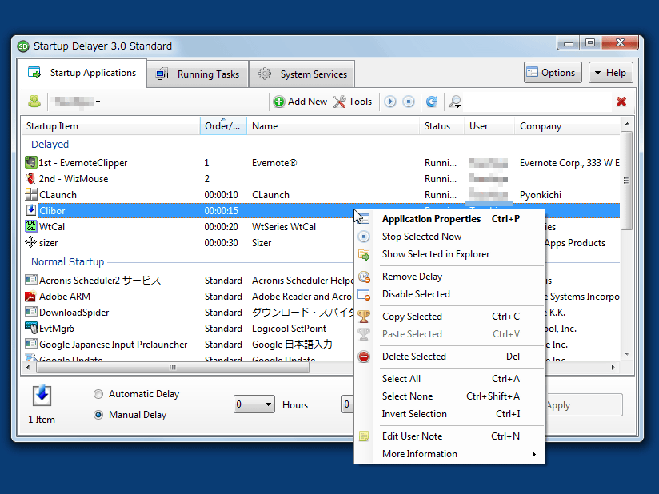Click the DownloadSpider row icon
This screenshot has height=494, width=659.
(x=30, y=312)
